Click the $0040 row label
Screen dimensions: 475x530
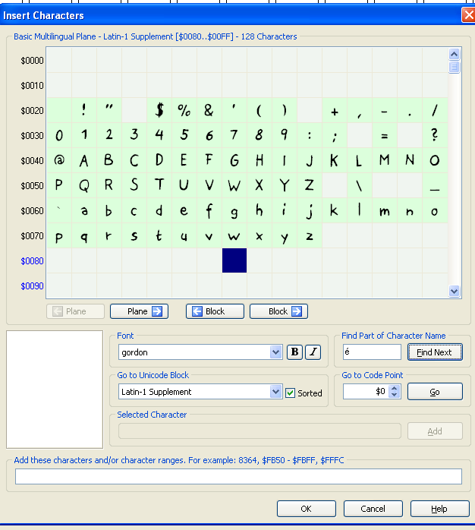point(32,160)
